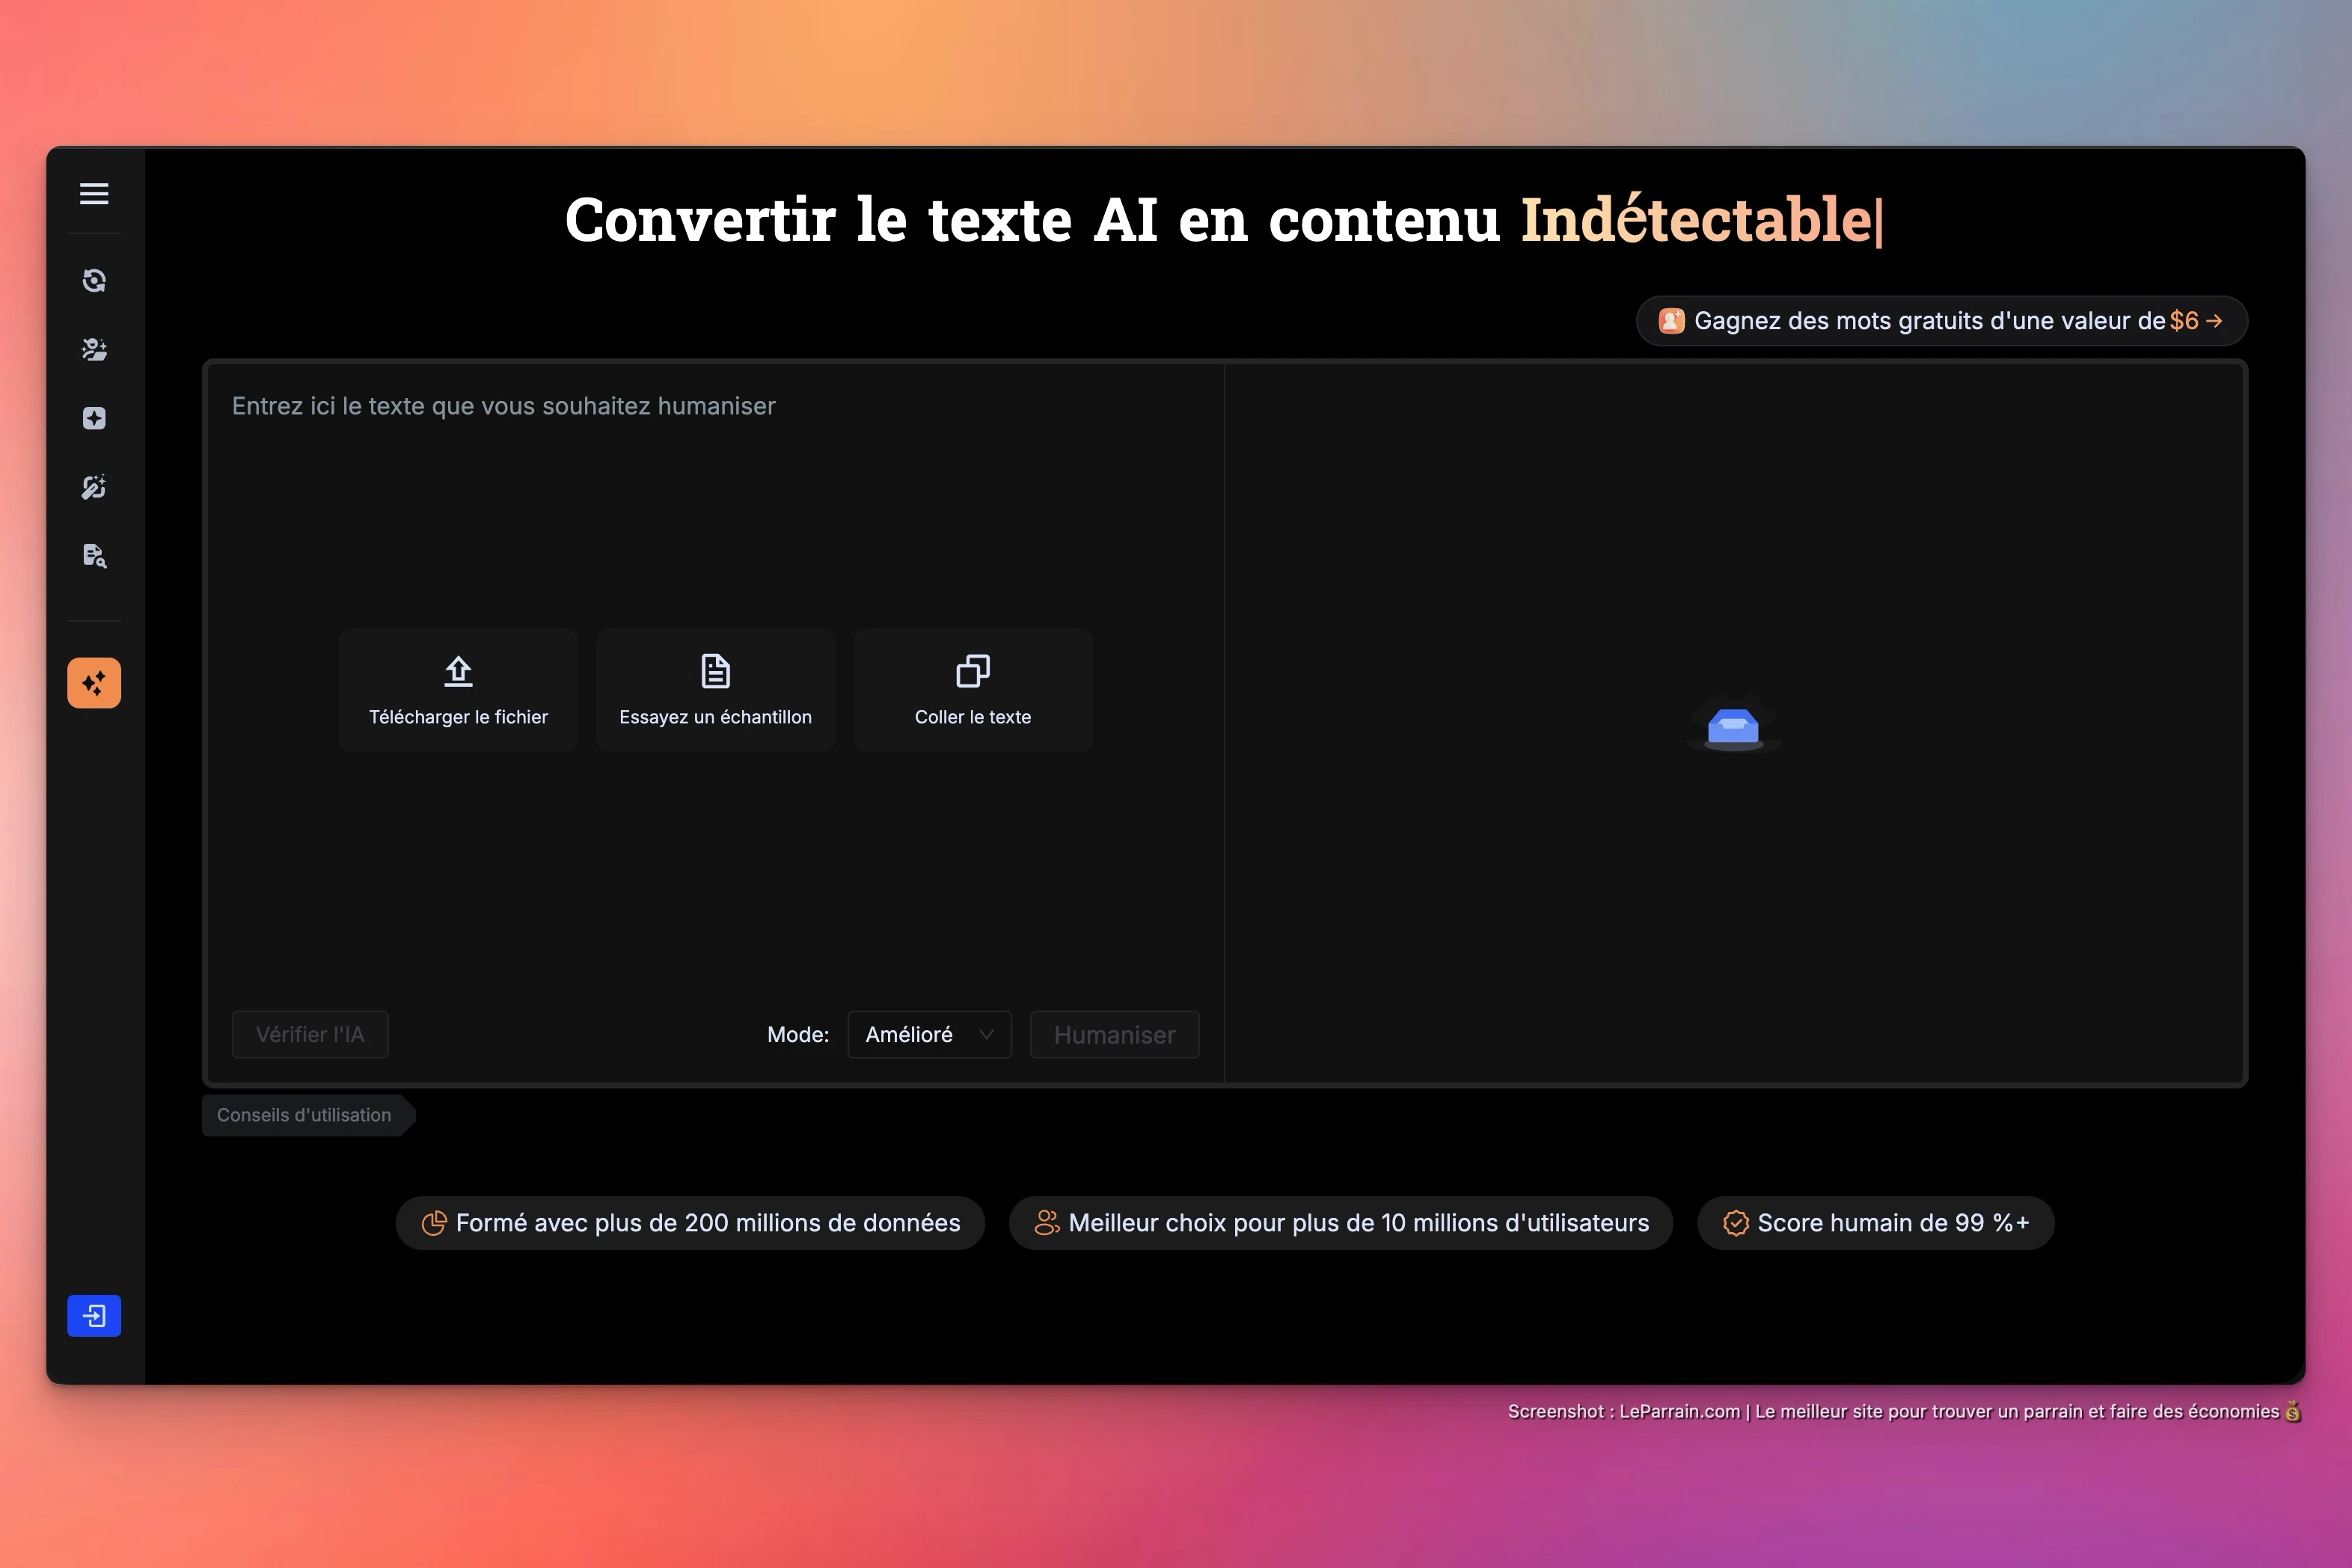
Task: Click Coller le texte paste button
Action: (972, 690)
